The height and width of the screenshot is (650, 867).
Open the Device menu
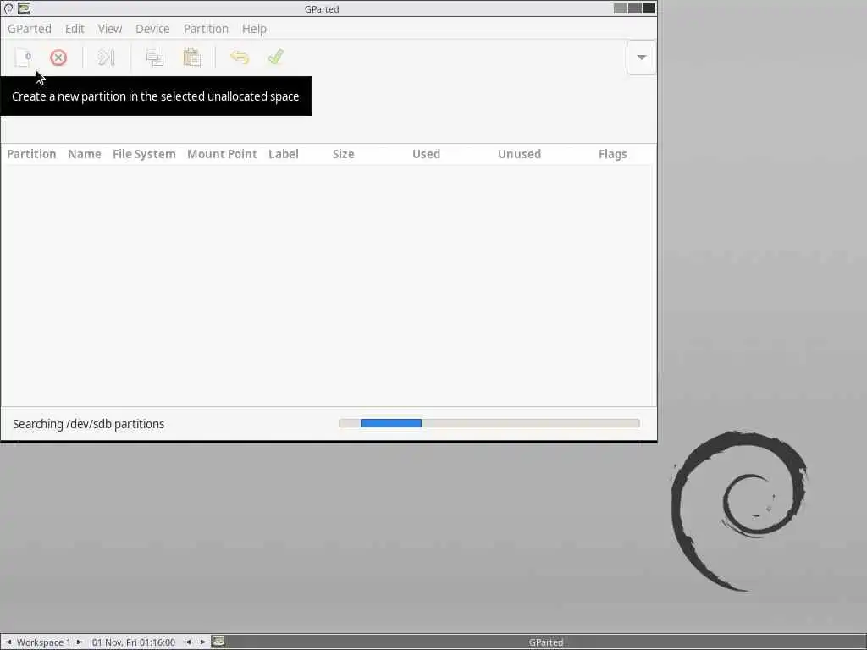152,29
